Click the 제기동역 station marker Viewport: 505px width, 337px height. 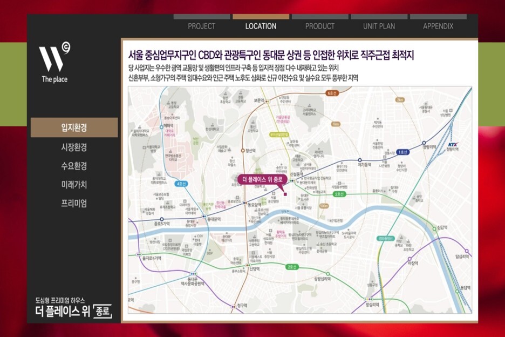[x=360, y=160]
